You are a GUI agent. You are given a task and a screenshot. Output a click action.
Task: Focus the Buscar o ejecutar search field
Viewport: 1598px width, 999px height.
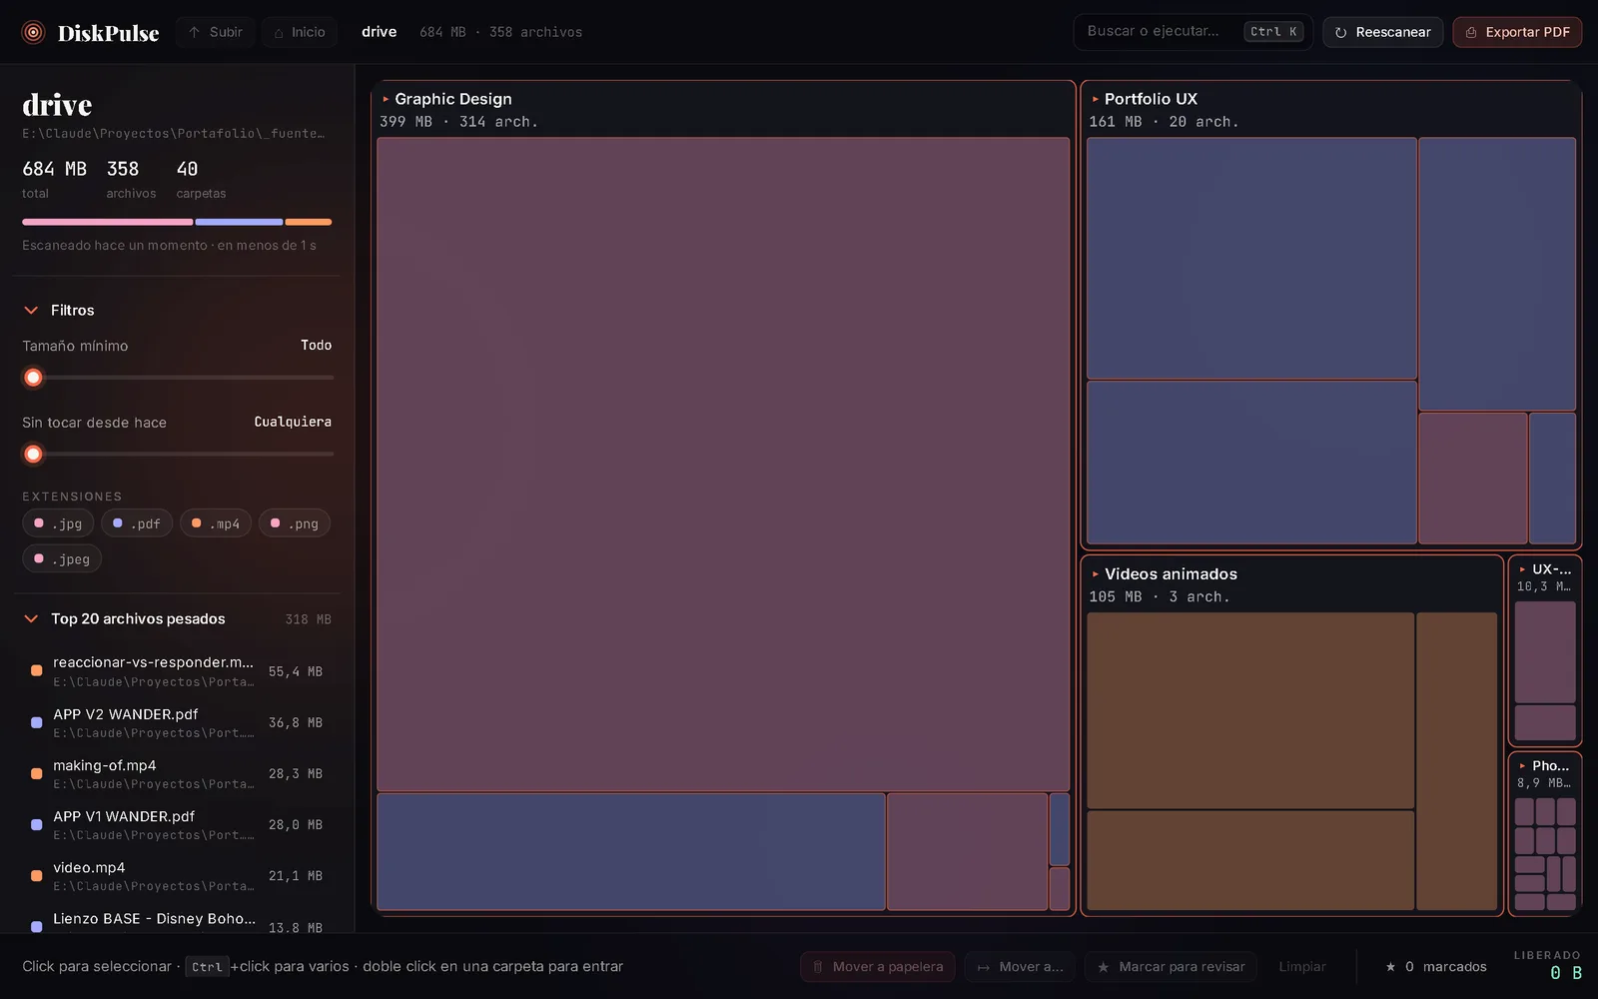(x=1193, y=32)
